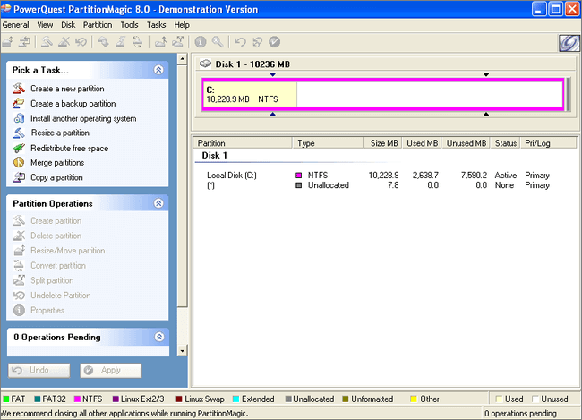Screen dimensions: 582x420
Task: Collapse the Operations Pending panel
Action: [158, 337]
